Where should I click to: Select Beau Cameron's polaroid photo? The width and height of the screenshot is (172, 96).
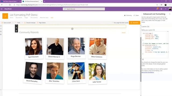pyautogui.click(x=98, y=46)
